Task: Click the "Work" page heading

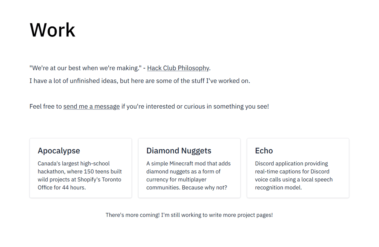Action: (x=53, y=30)
